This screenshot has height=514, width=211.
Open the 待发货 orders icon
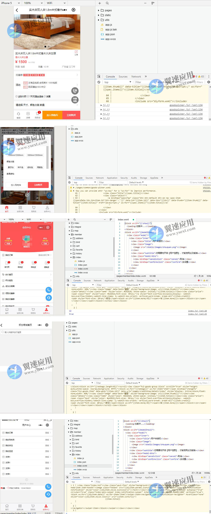click(x=20, y=264)
